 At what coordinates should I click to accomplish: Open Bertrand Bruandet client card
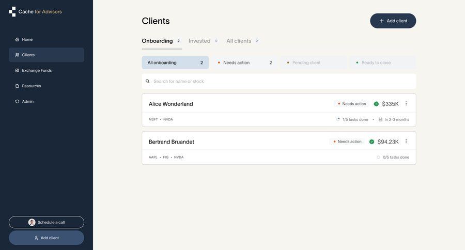click(279, 148)
